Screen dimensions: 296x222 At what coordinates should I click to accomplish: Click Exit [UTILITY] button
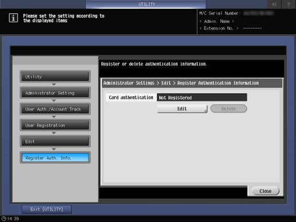47,209
